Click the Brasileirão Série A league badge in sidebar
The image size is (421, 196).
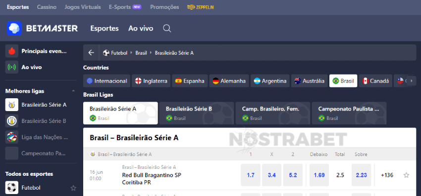(x=12, y=105)
